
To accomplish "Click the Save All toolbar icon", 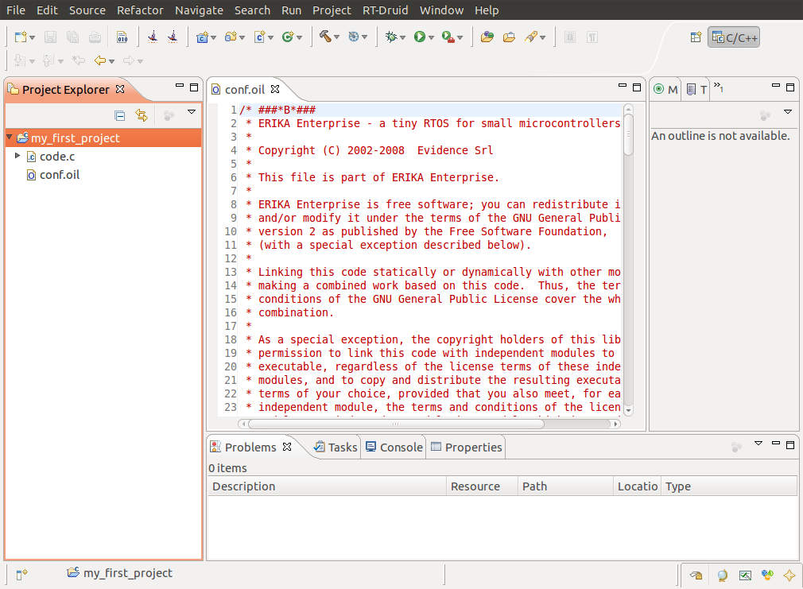I will pos(72,37).
